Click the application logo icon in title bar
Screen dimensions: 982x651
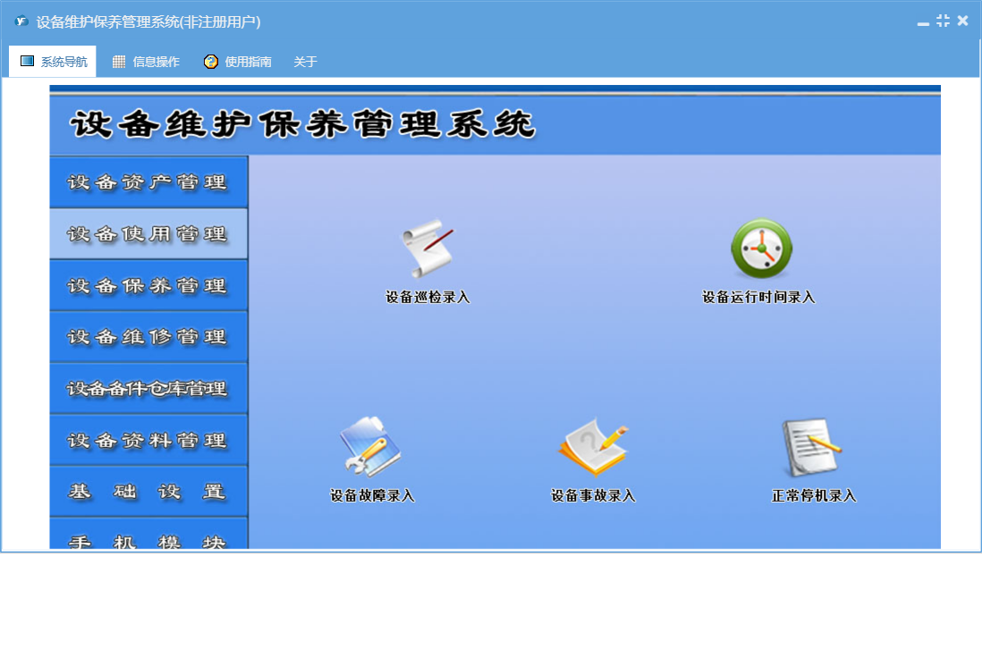click(21, 21)
